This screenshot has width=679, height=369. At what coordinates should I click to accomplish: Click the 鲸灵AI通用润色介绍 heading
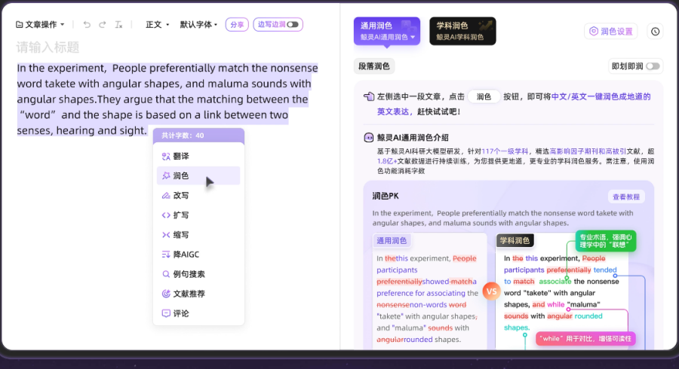(x=413, y=138)
